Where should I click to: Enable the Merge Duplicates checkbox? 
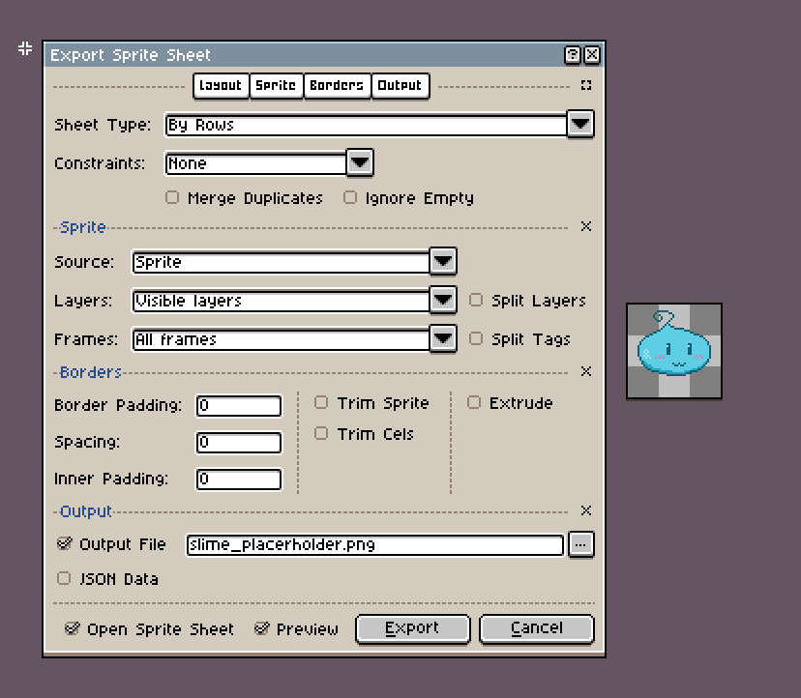point(173,197)
